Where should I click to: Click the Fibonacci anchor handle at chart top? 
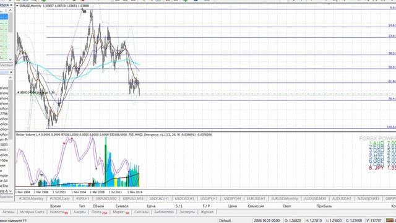click(x=84, y=11)
